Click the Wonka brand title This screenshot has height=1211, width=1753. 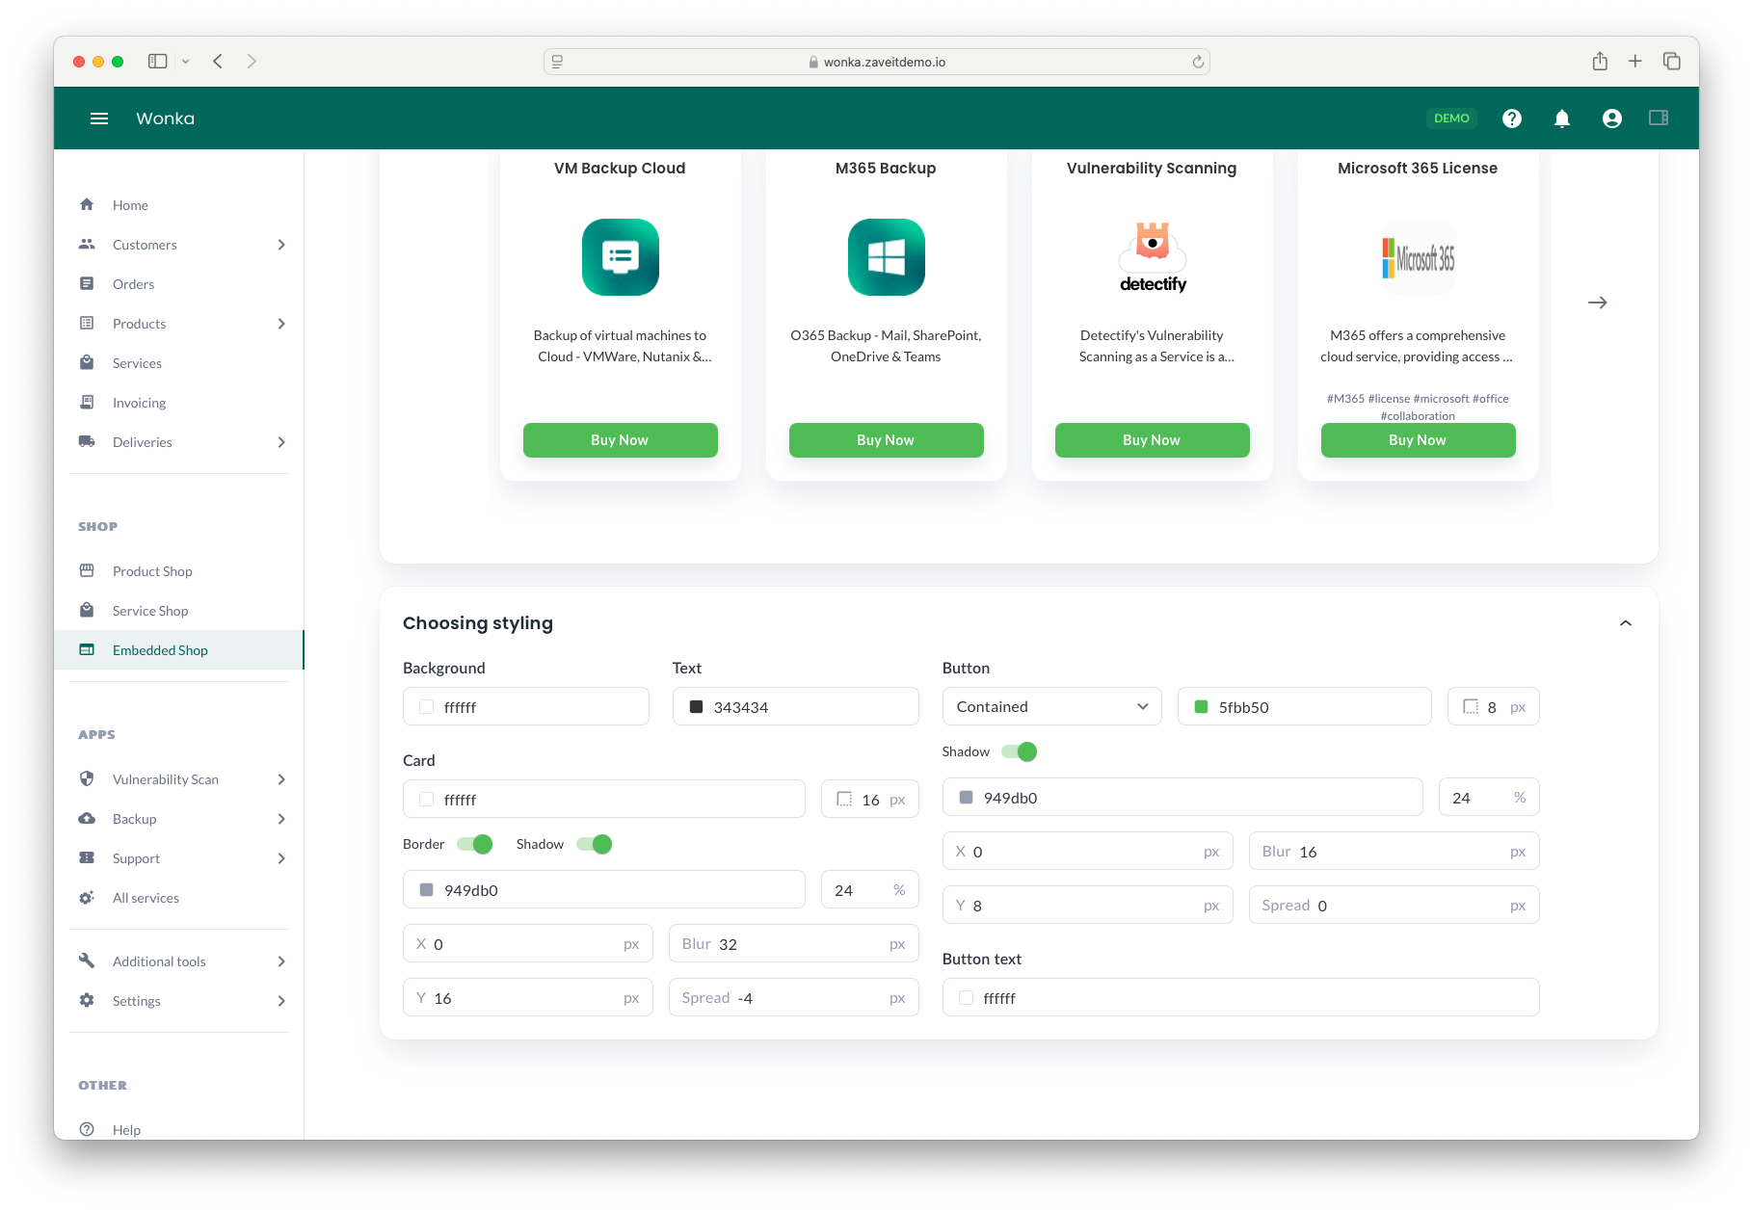click(165, 118)
